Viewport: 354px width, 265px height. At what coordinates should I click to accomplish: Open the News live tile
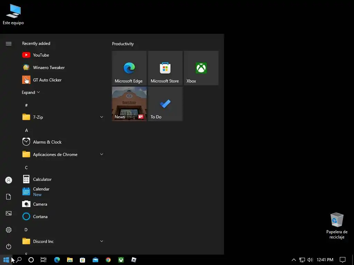coord(129,104)
